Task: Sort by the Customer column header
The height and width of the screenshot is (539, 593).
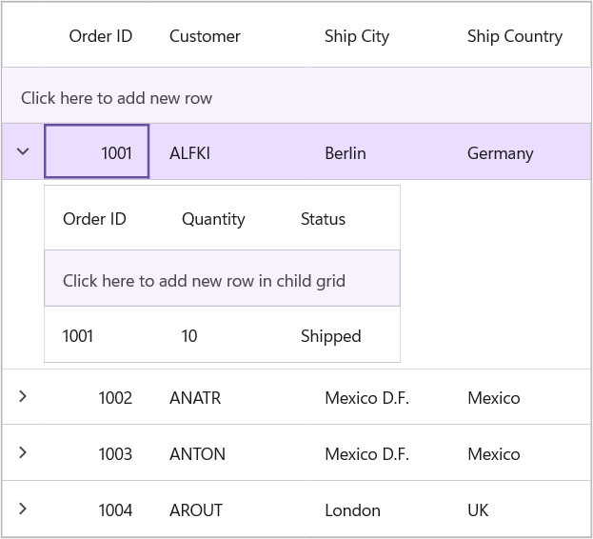Action: pos(205,37)
